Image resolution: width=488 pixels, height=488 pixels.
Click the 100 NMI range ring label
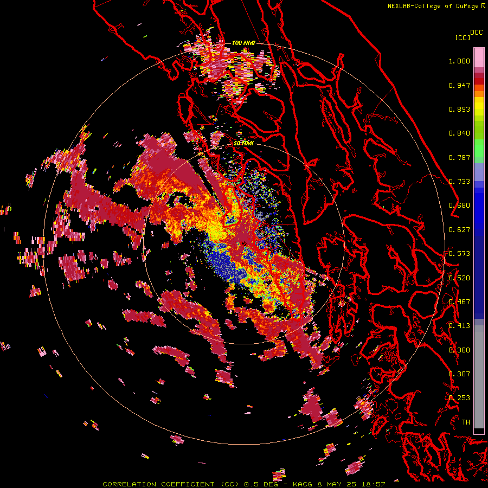click(x=243, y=43)
